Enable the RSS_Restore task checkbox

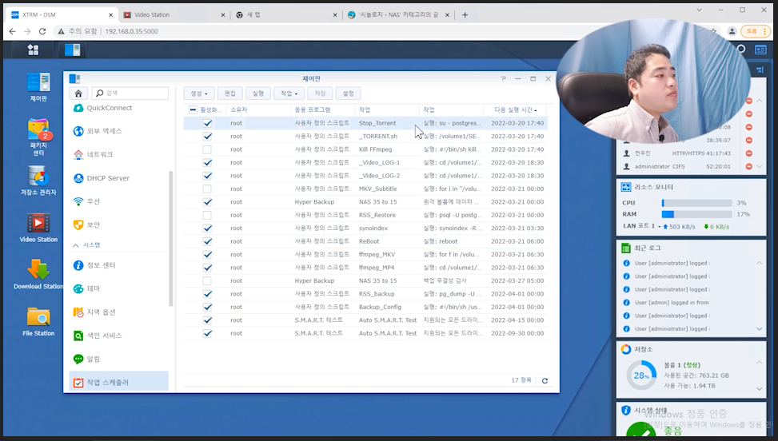[207, 215]
